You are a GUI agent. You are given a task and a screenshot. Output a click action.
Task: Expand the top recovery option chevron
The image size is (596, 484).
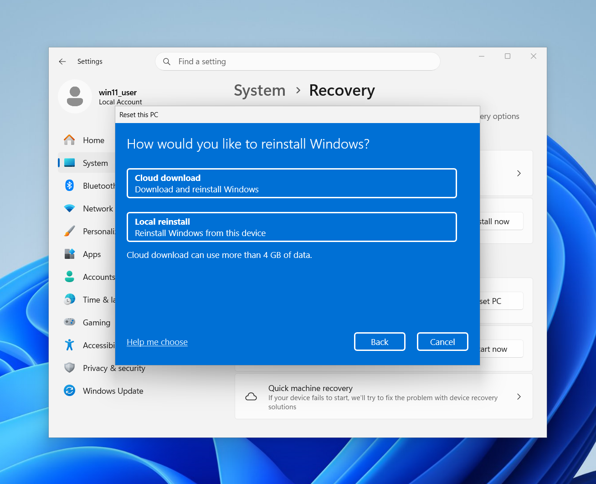tap(519, 173)
